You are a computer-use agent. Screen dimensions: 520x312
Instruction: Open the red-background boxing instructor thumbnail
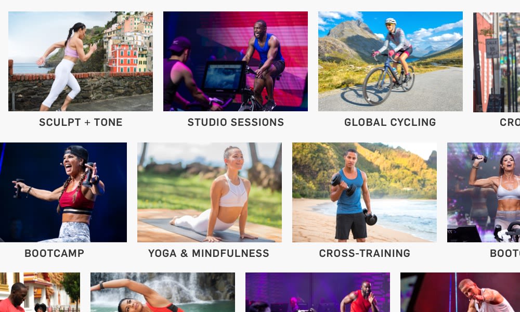pyautogui.click(x=460, y=292)
